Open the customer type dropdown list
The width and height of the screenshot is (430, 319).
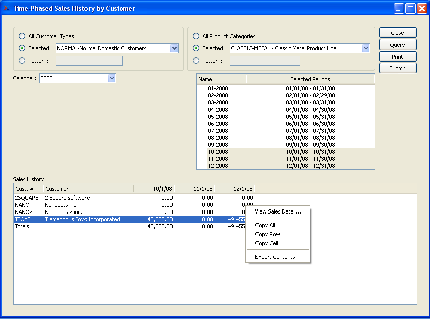click(x=174, y=48)
